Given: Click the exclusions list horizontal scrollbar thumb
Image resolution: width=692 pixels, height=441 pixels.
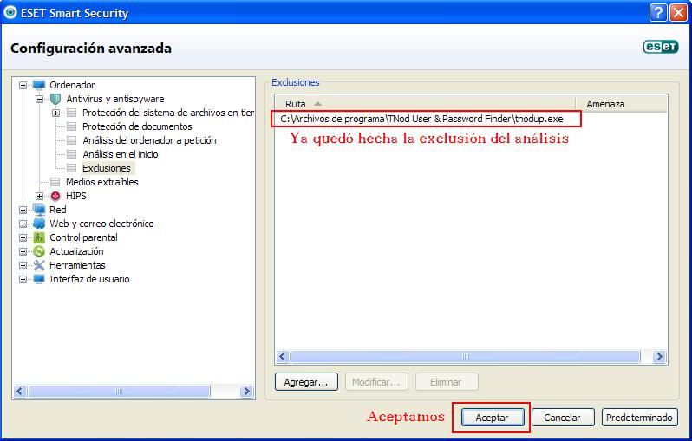Looking at the screenshot, I should 465,356.
